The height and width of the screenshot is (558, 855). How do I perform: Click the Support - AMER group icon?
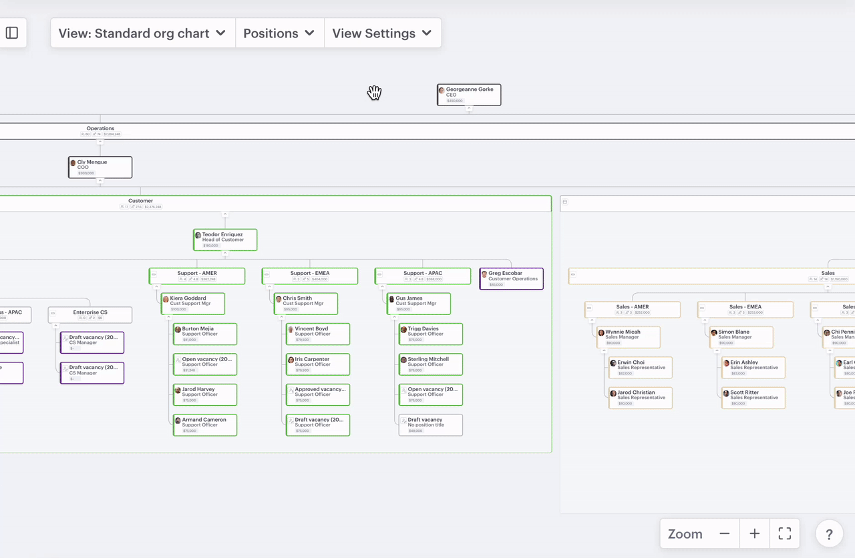click(154, 274)
